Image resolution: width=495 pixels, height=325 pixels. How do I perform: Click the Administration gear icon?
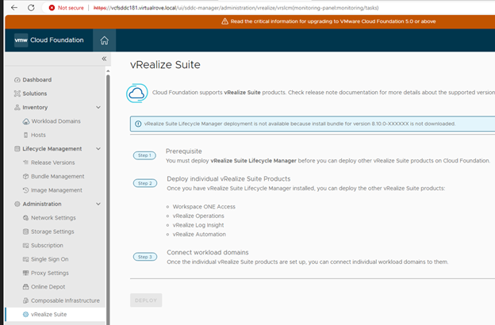click(17, 204)
